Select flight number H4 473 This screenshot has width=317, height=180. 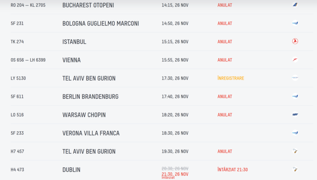coord(18,170)
